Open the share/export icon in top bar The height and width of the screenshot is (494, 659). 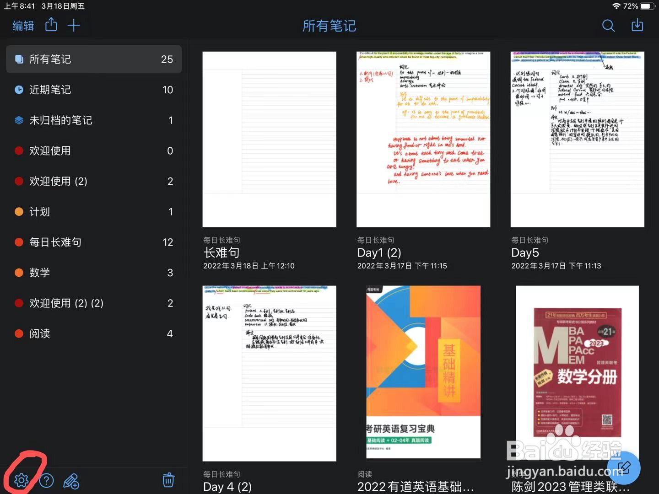(x=51, y=25)
